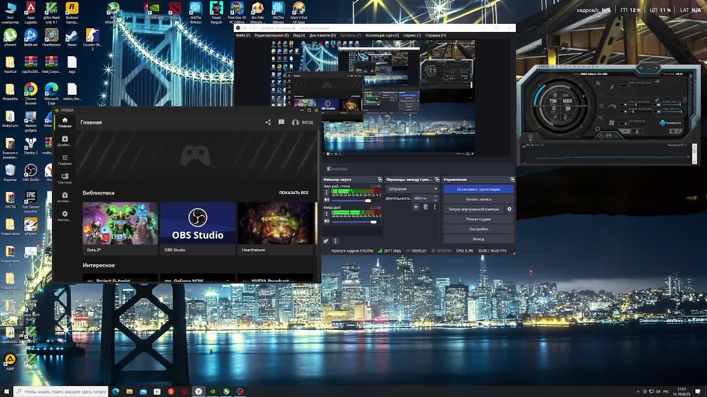Open the Справка menu in OBS

click(x=436, y=35)
